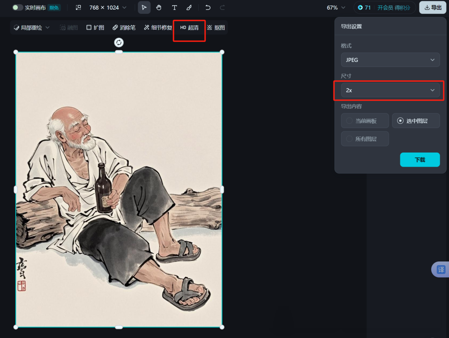The height and width of the screenshot is (338, 449).
Task: Redo the last undone action
Action: point(222,7)
